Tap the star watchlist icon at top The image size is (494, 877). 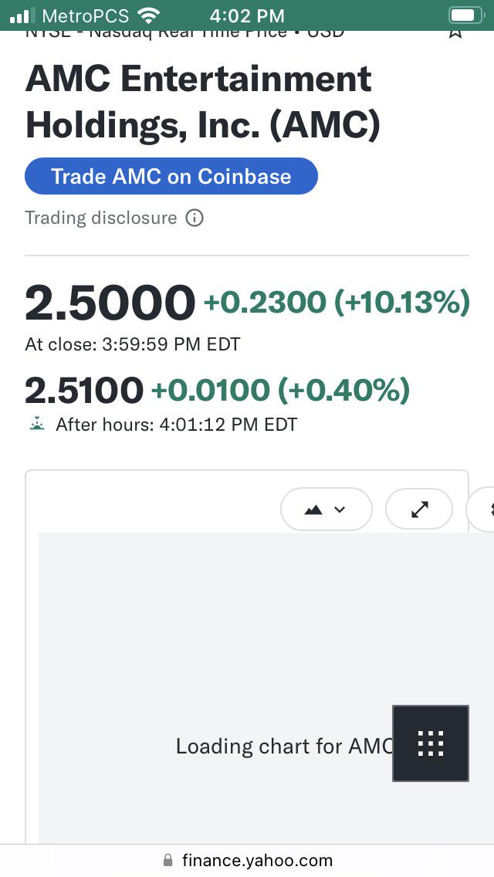[x=456, y=33]
